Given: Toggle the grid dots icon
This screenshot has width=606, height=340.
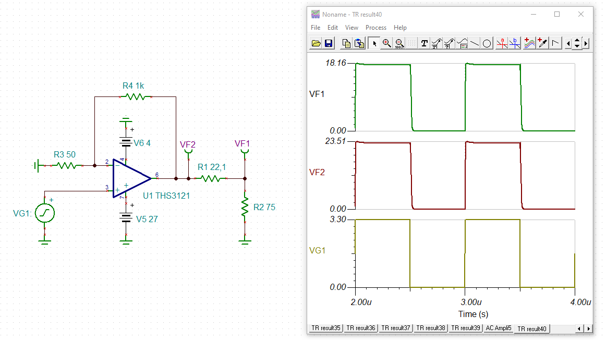Looking at the screenshot, I should point(412,43).
